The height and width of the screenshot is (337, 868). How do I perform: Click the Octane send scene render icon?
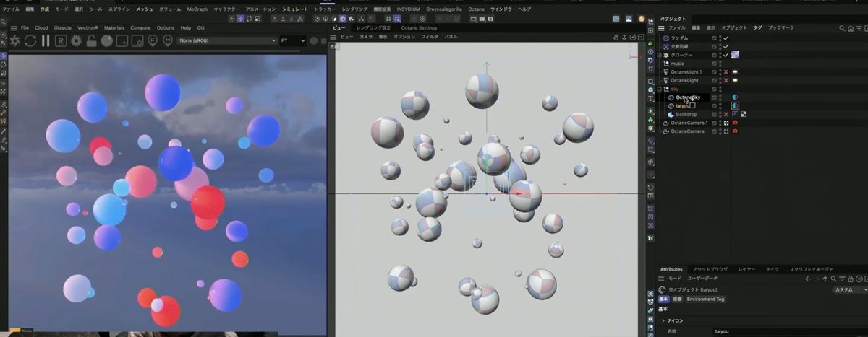[15, 41]
